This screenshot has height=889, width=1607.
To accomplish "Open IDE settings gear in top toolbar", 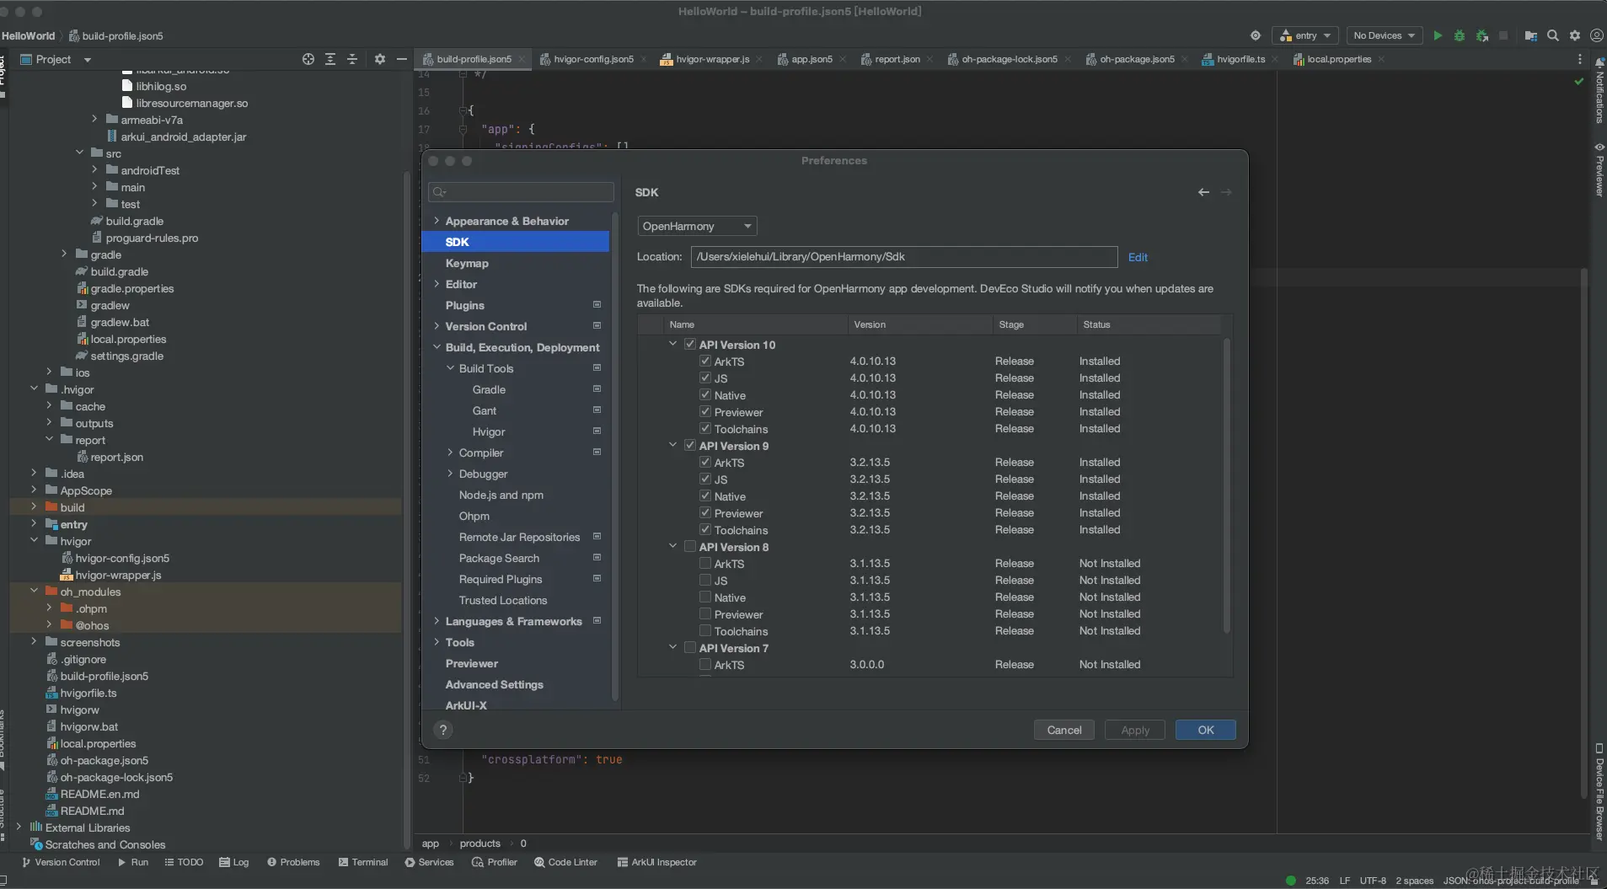I will pyautogui.click(x=1575, y=35).
